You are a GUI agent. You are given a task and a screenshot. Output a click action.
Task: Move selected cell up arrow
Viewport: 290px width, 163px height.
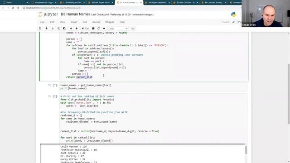coord(71,29)
